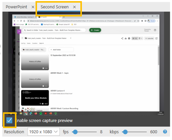
Task: Click the AB1001 Lecture 4 title
Action: pyautogui.click(x=57, y=91)
